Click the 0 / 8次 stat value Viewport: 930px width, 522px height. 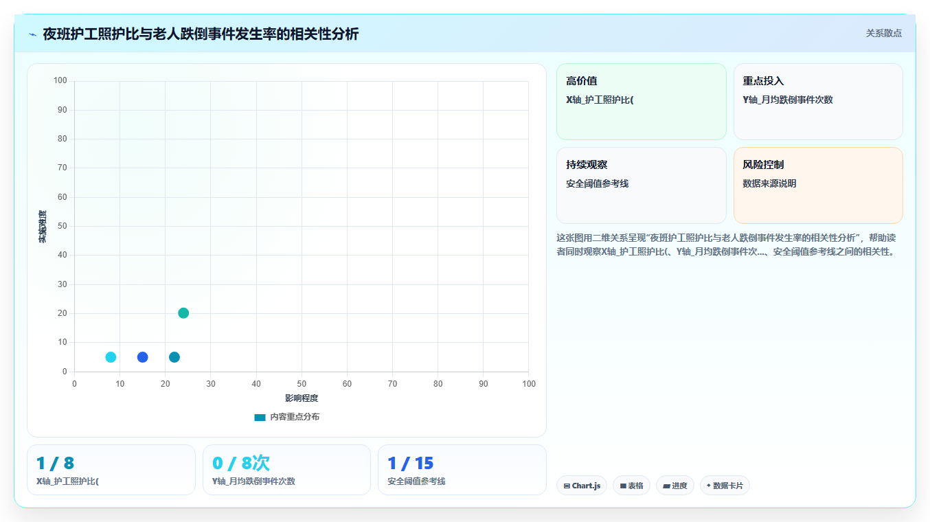coord(240,463)
